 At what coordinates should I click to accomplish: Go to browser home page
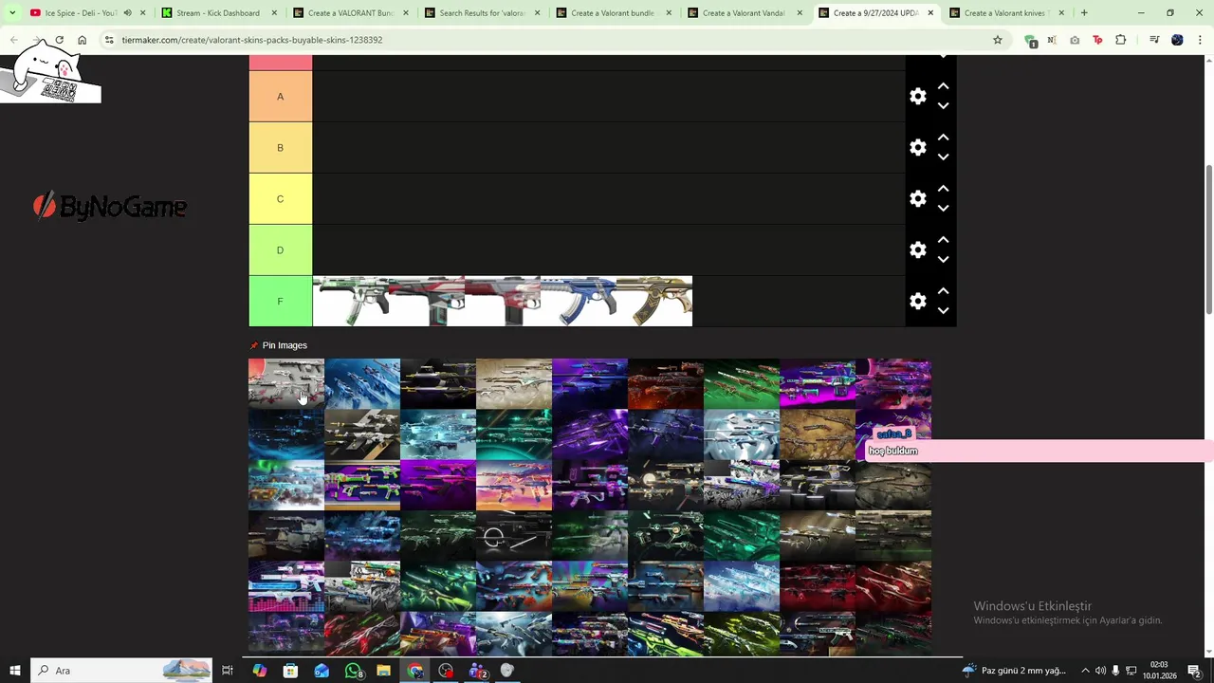tap(83, 40)
